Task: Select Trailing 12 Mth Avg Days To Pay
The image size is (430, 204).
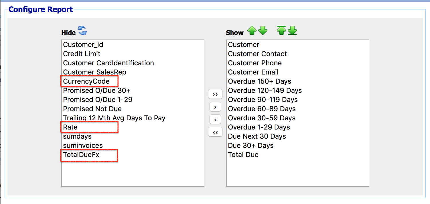Action: 133,118
